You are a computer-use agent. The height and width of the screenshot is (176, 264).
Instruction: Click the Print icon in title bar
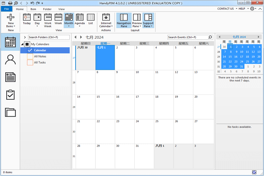click(x=10, y=3)
